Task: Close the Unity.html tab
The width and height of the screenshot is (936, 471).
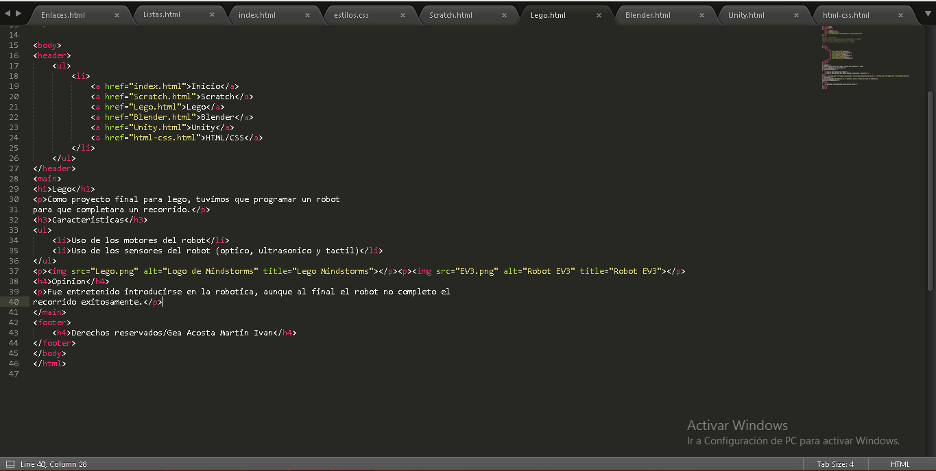Action: [x=797, y=15]
